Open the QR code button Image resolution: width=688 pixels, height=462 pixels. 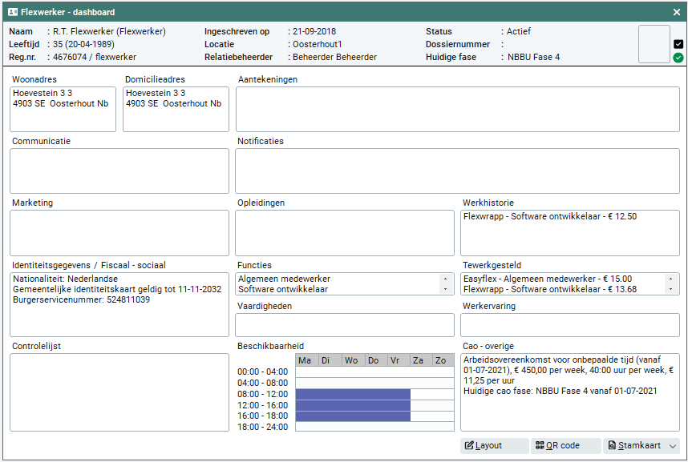tap(566, 446)
